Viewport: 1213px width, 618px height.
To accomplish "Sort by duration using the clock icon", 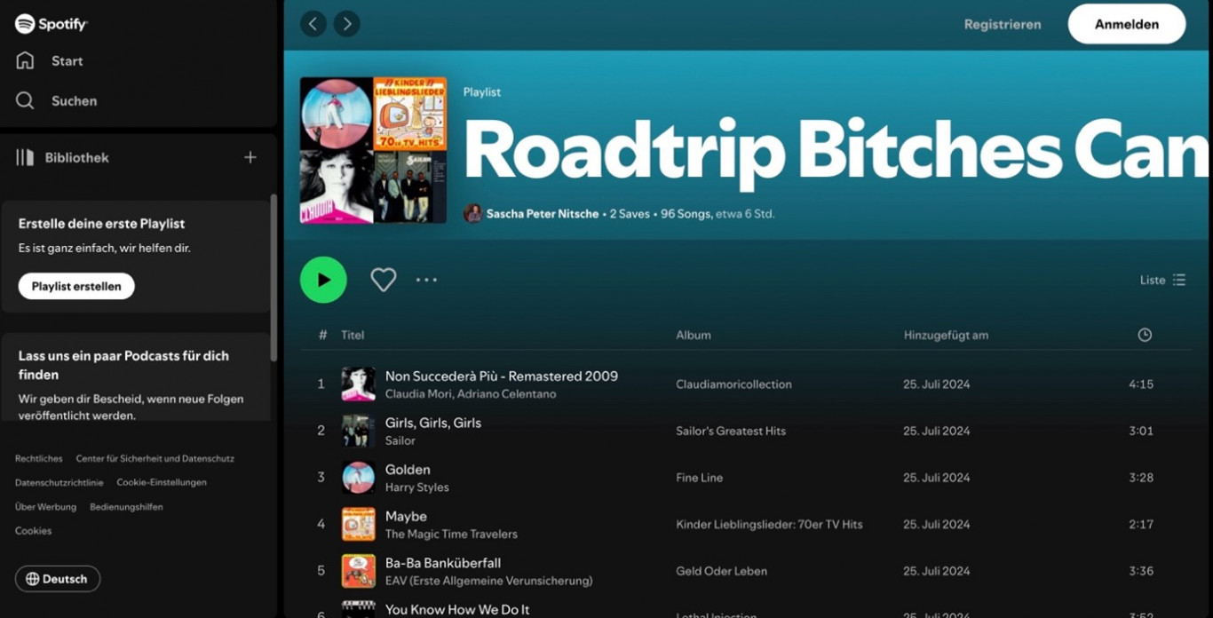I will pos(1144,335).
